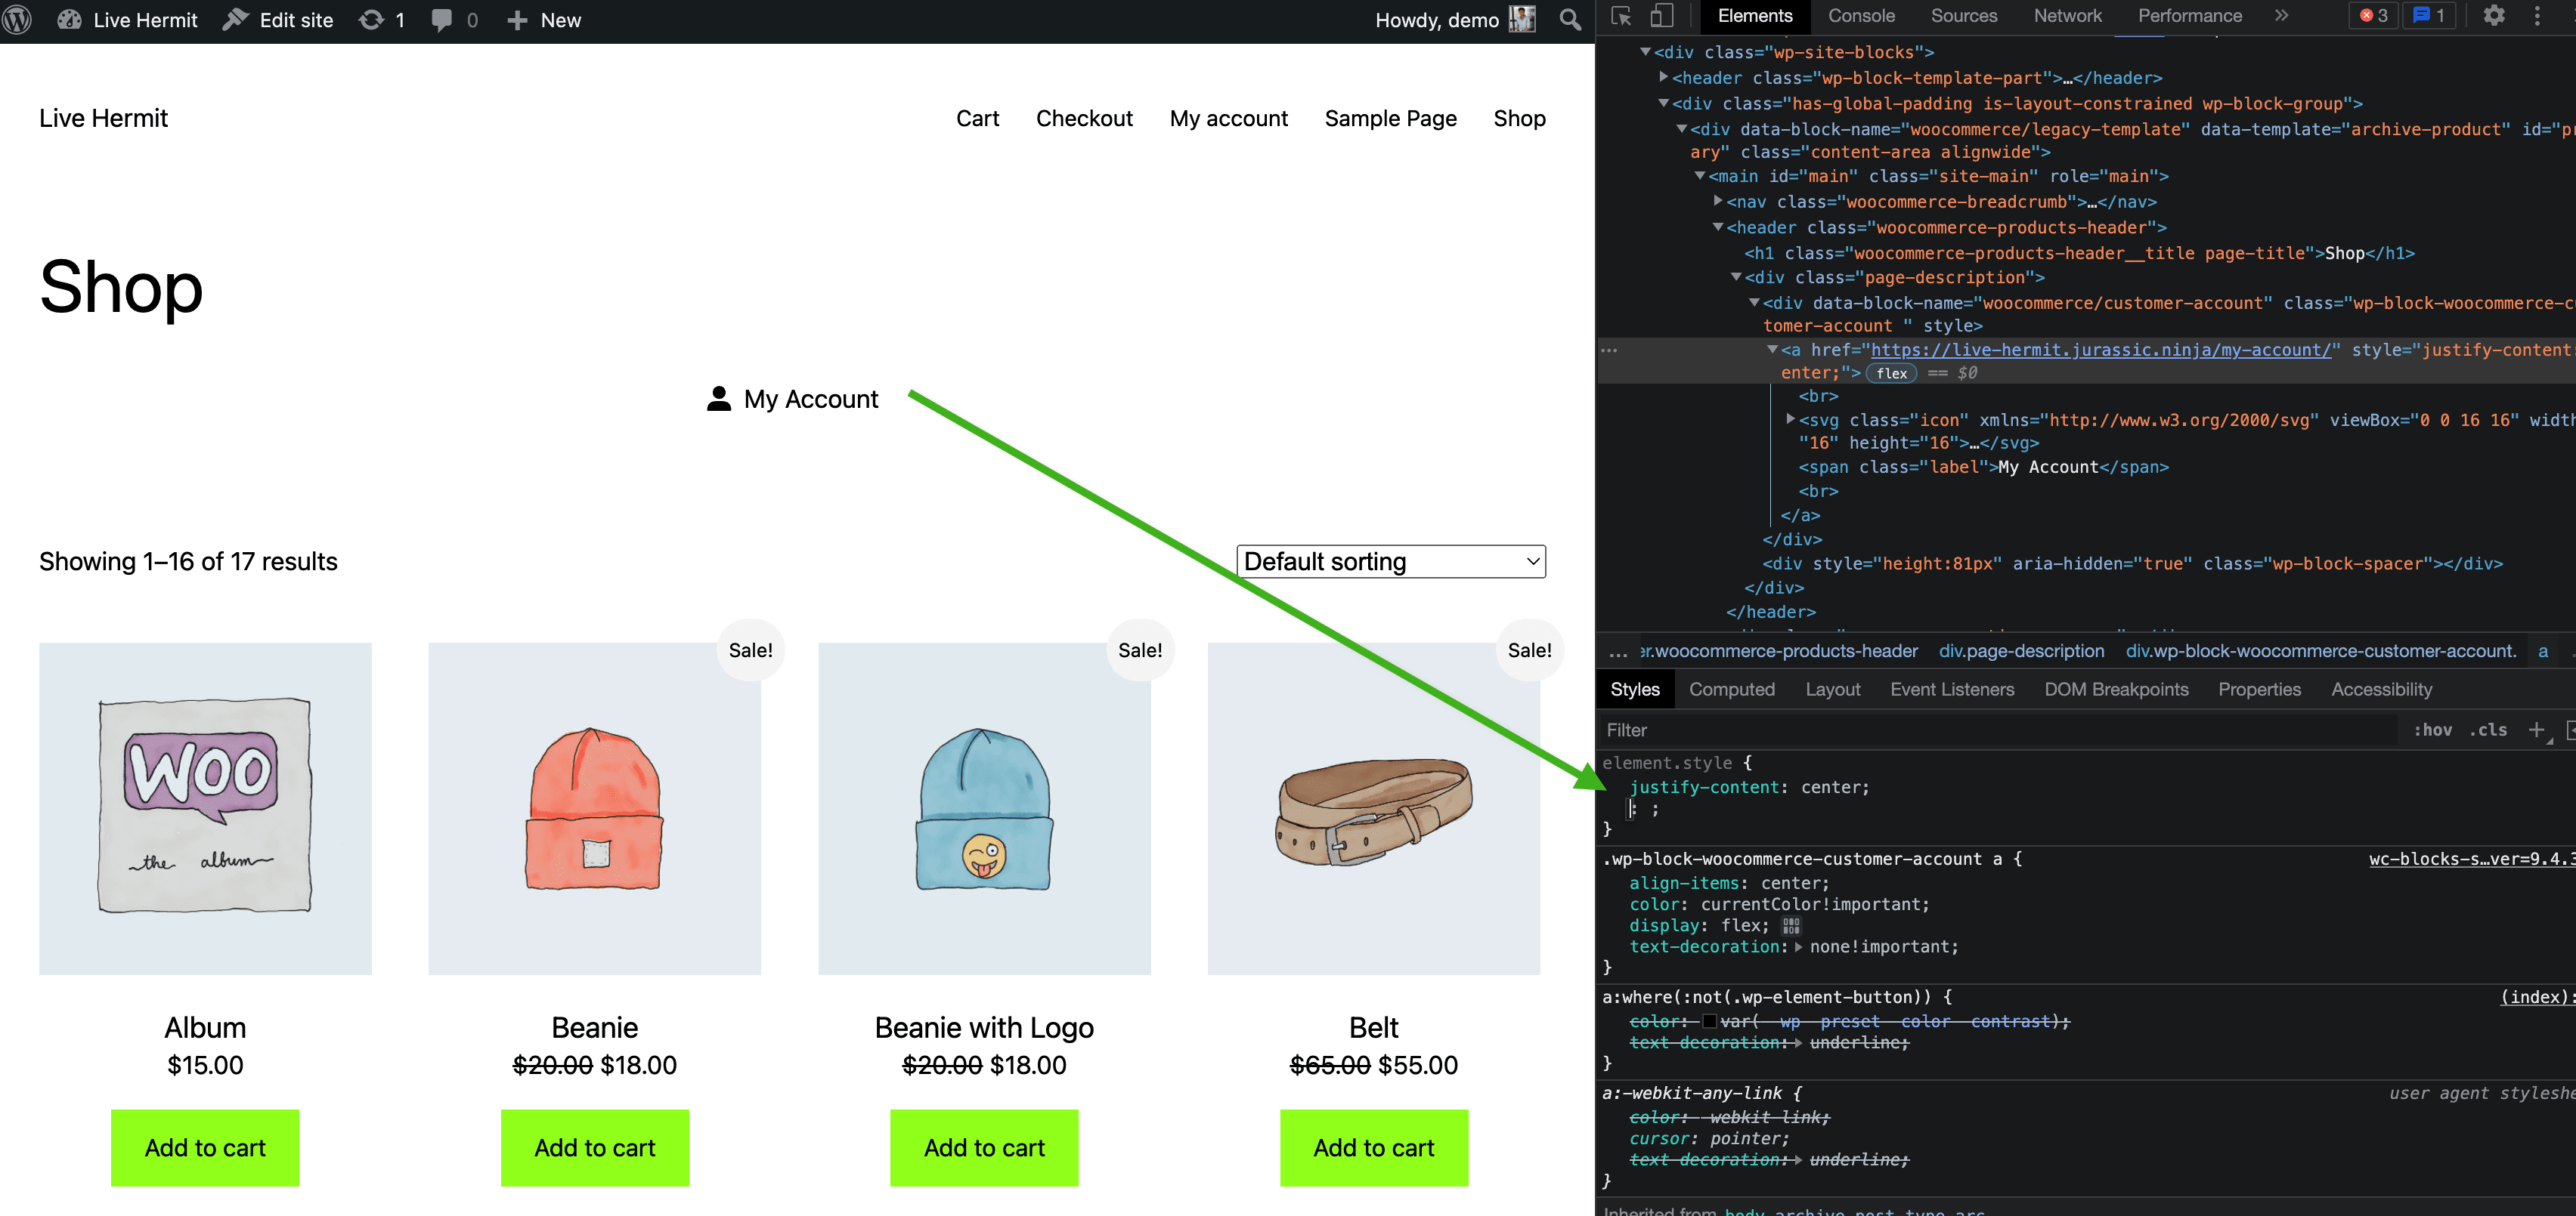The height and width of the screenshot is (1216, 2576).
Task: Open the three-dot DevTools menu
Action: (x=2537, y=16)
